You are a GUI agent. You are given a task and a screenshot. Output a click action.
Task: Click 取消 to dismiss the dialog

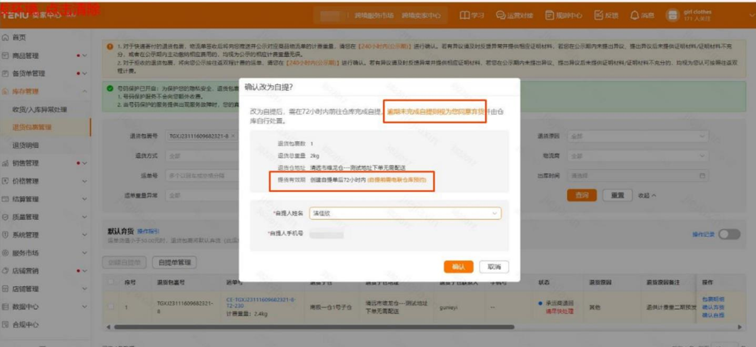(494, 267)
